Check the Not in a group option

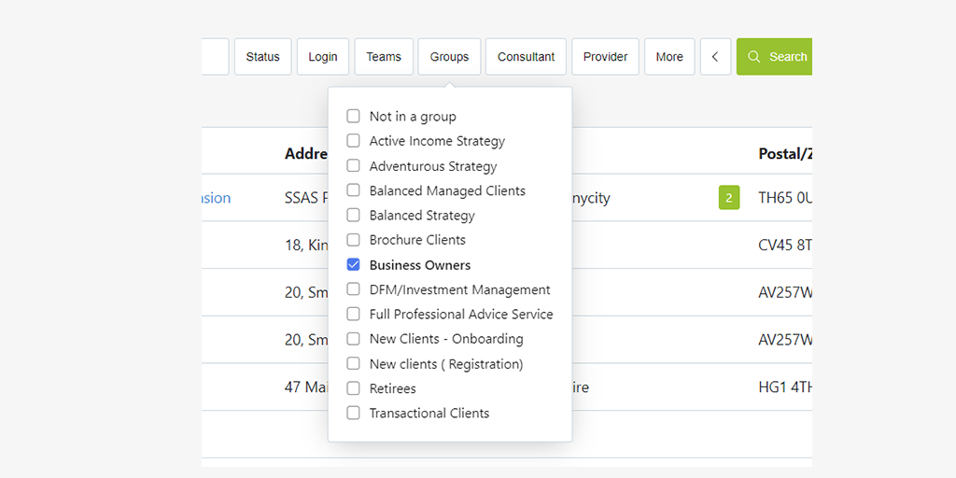pos(354,117)
